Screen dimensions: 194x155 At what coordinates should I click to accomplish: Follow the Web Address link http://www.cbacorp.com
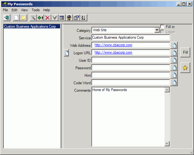[x=113, y=45]
